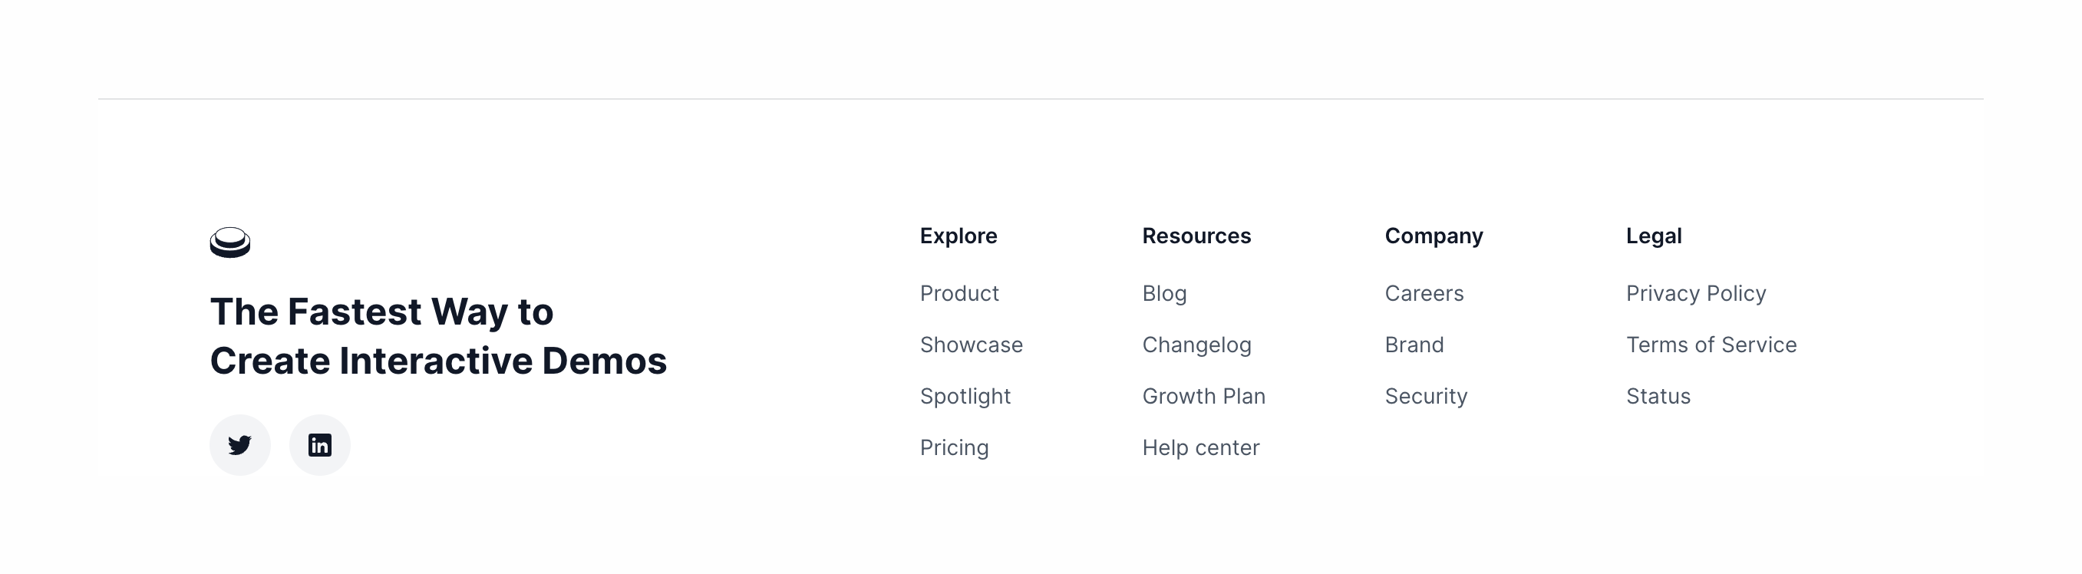Open the Twitter social icon
2082x574 pixels.
240,445
